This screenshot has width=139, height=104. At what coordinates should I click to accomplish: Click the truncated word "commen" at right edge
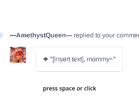tap(128, 36)
